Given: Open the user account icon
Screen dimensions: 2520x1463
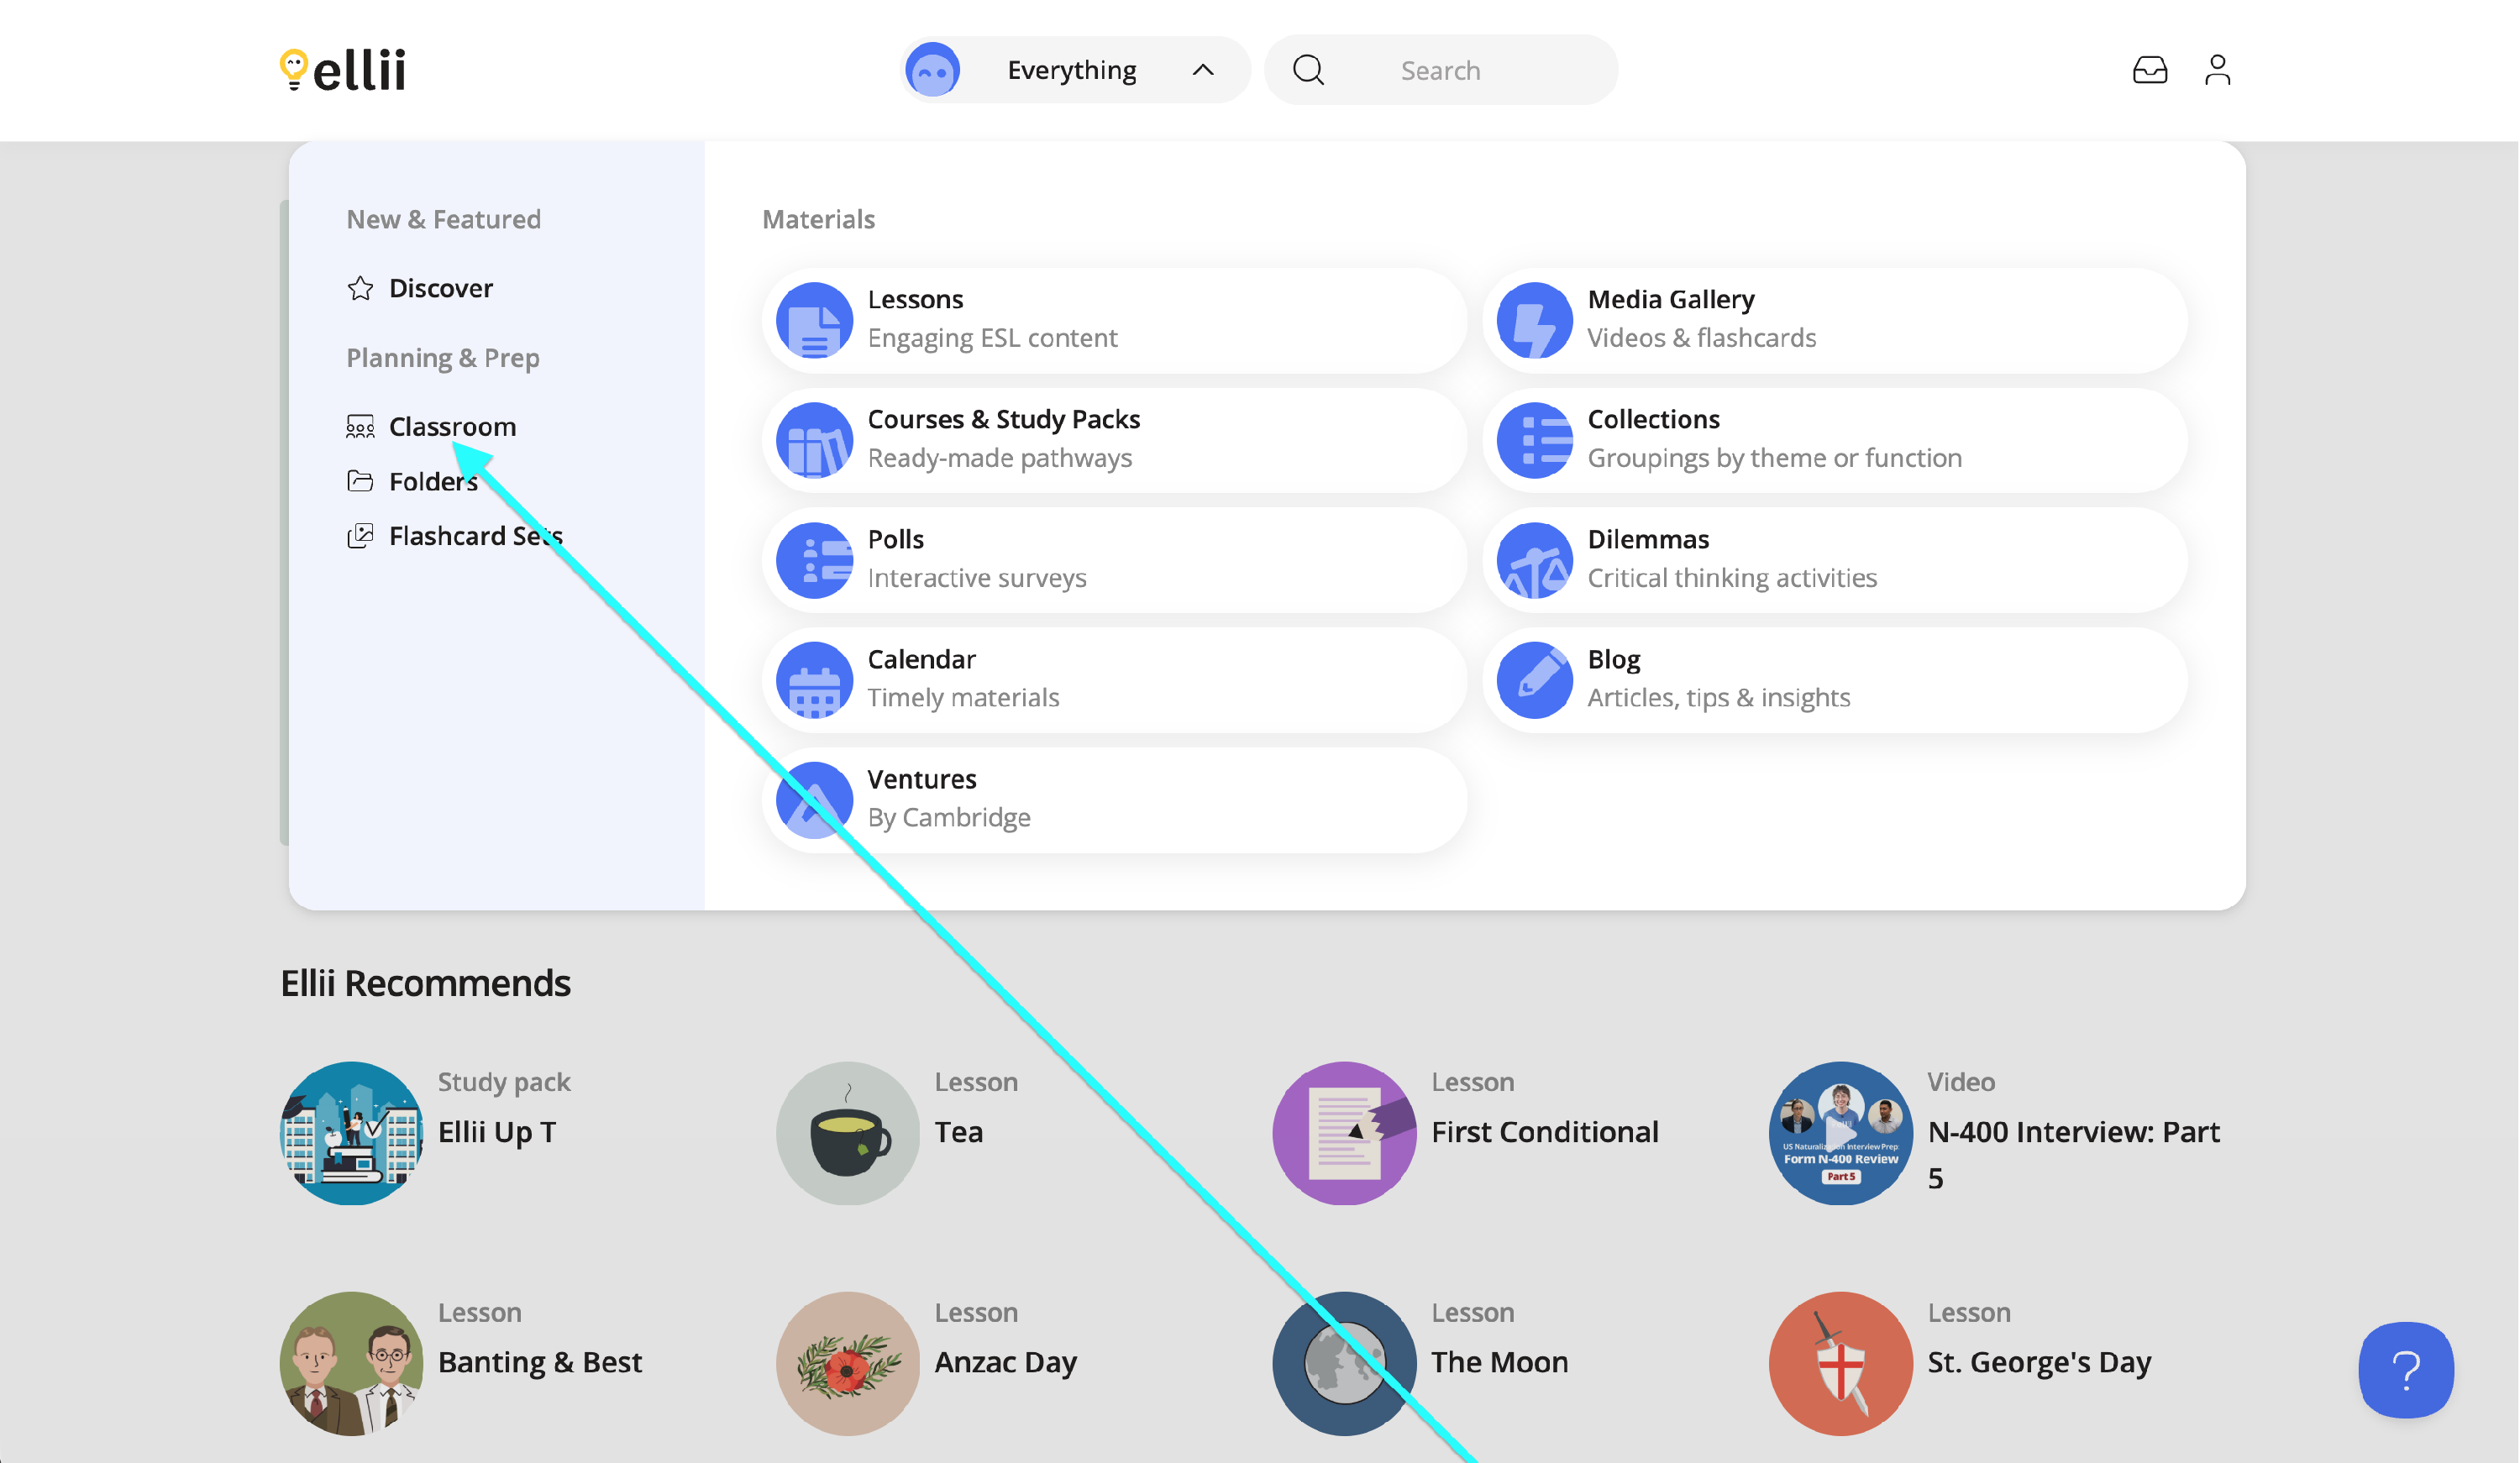Looking at the screenshot, I should pyautogui.click(x=2217, y=70).
